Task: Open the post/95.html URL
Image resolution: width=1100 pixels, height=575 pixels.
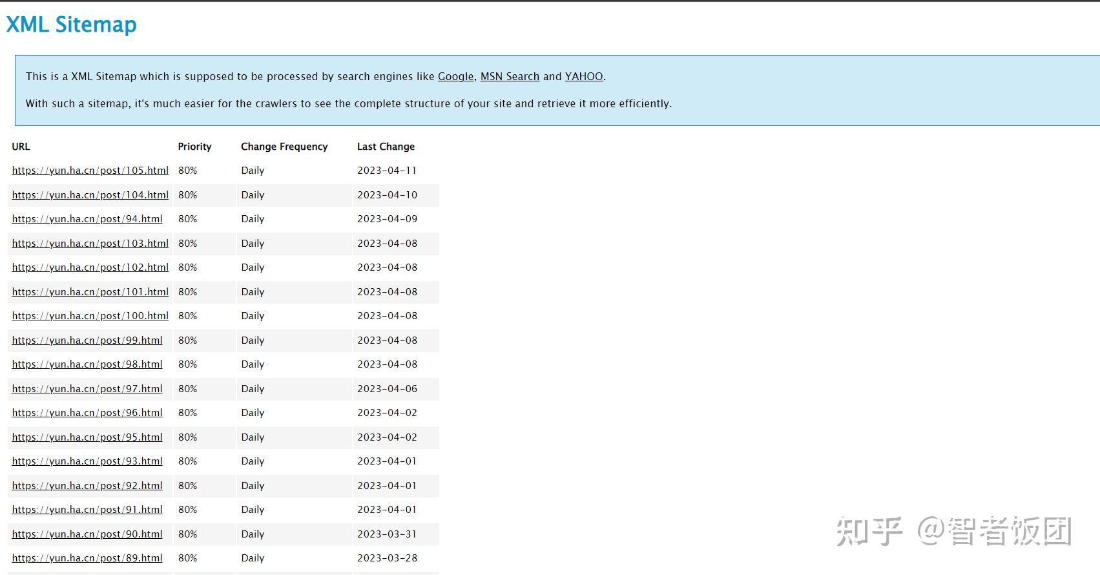Action: (87, 437)
